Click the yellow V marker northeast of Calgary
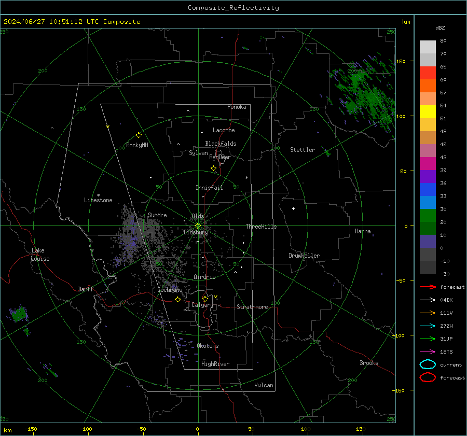Screen dimensions: 467x436 pyautogui.click(x=216, y=297)
